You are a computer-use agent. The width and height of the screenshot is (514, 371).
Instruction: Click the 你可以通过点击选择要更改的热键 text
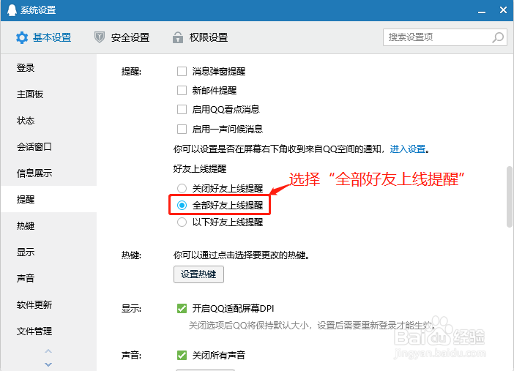[x=242, y=255]
